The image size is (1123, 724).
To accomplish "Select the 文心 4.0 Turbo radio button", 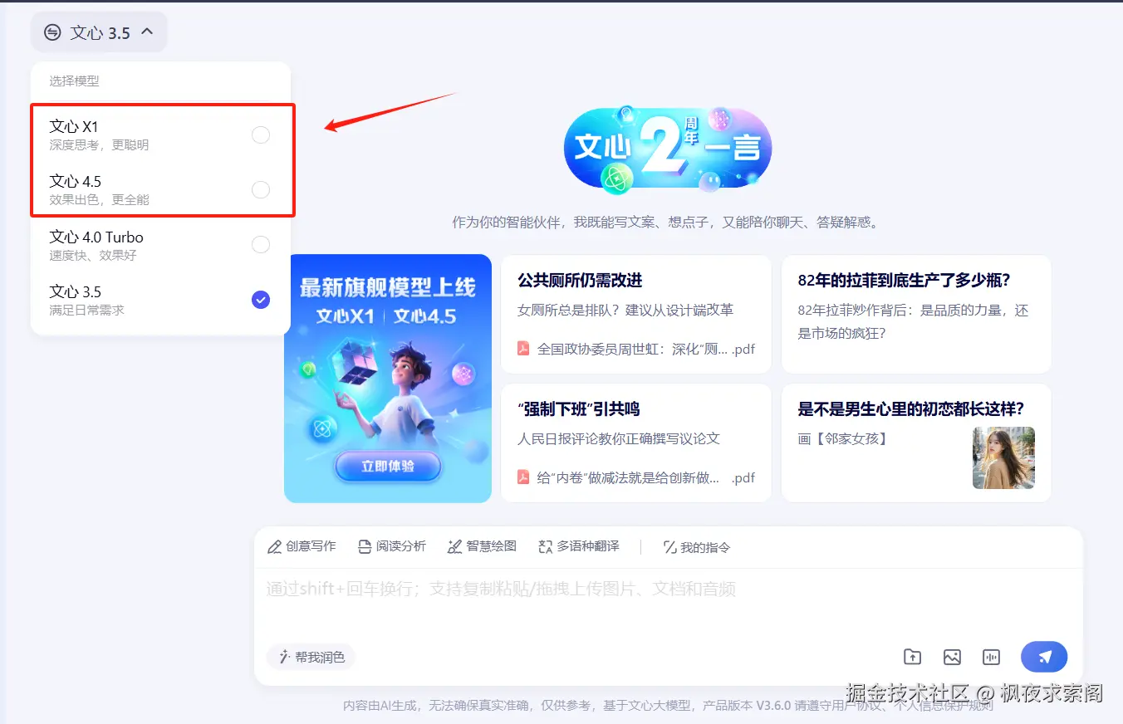I will click(261, 245).
